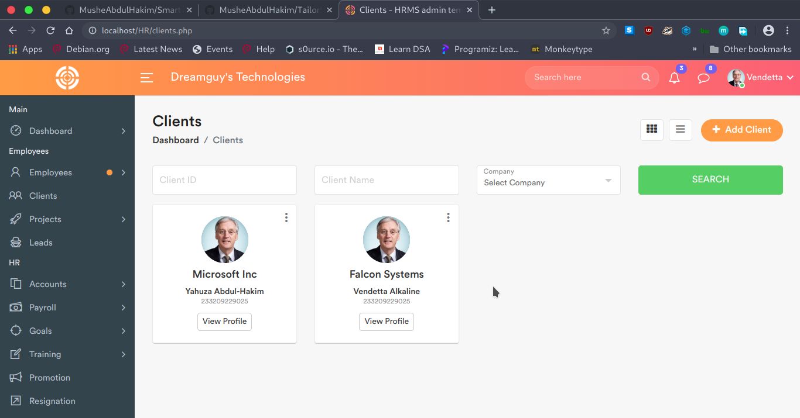Navigate back in browser
The image size is (800, 418).
tap(13, 30)
